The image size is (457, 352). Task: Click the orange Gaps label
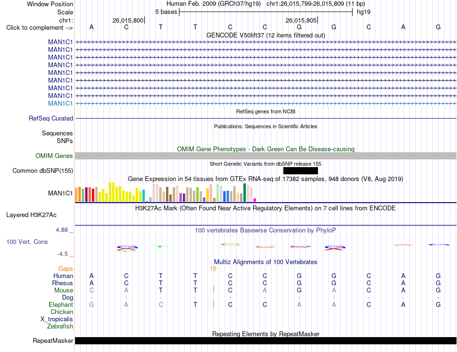(x=65, y=269)
